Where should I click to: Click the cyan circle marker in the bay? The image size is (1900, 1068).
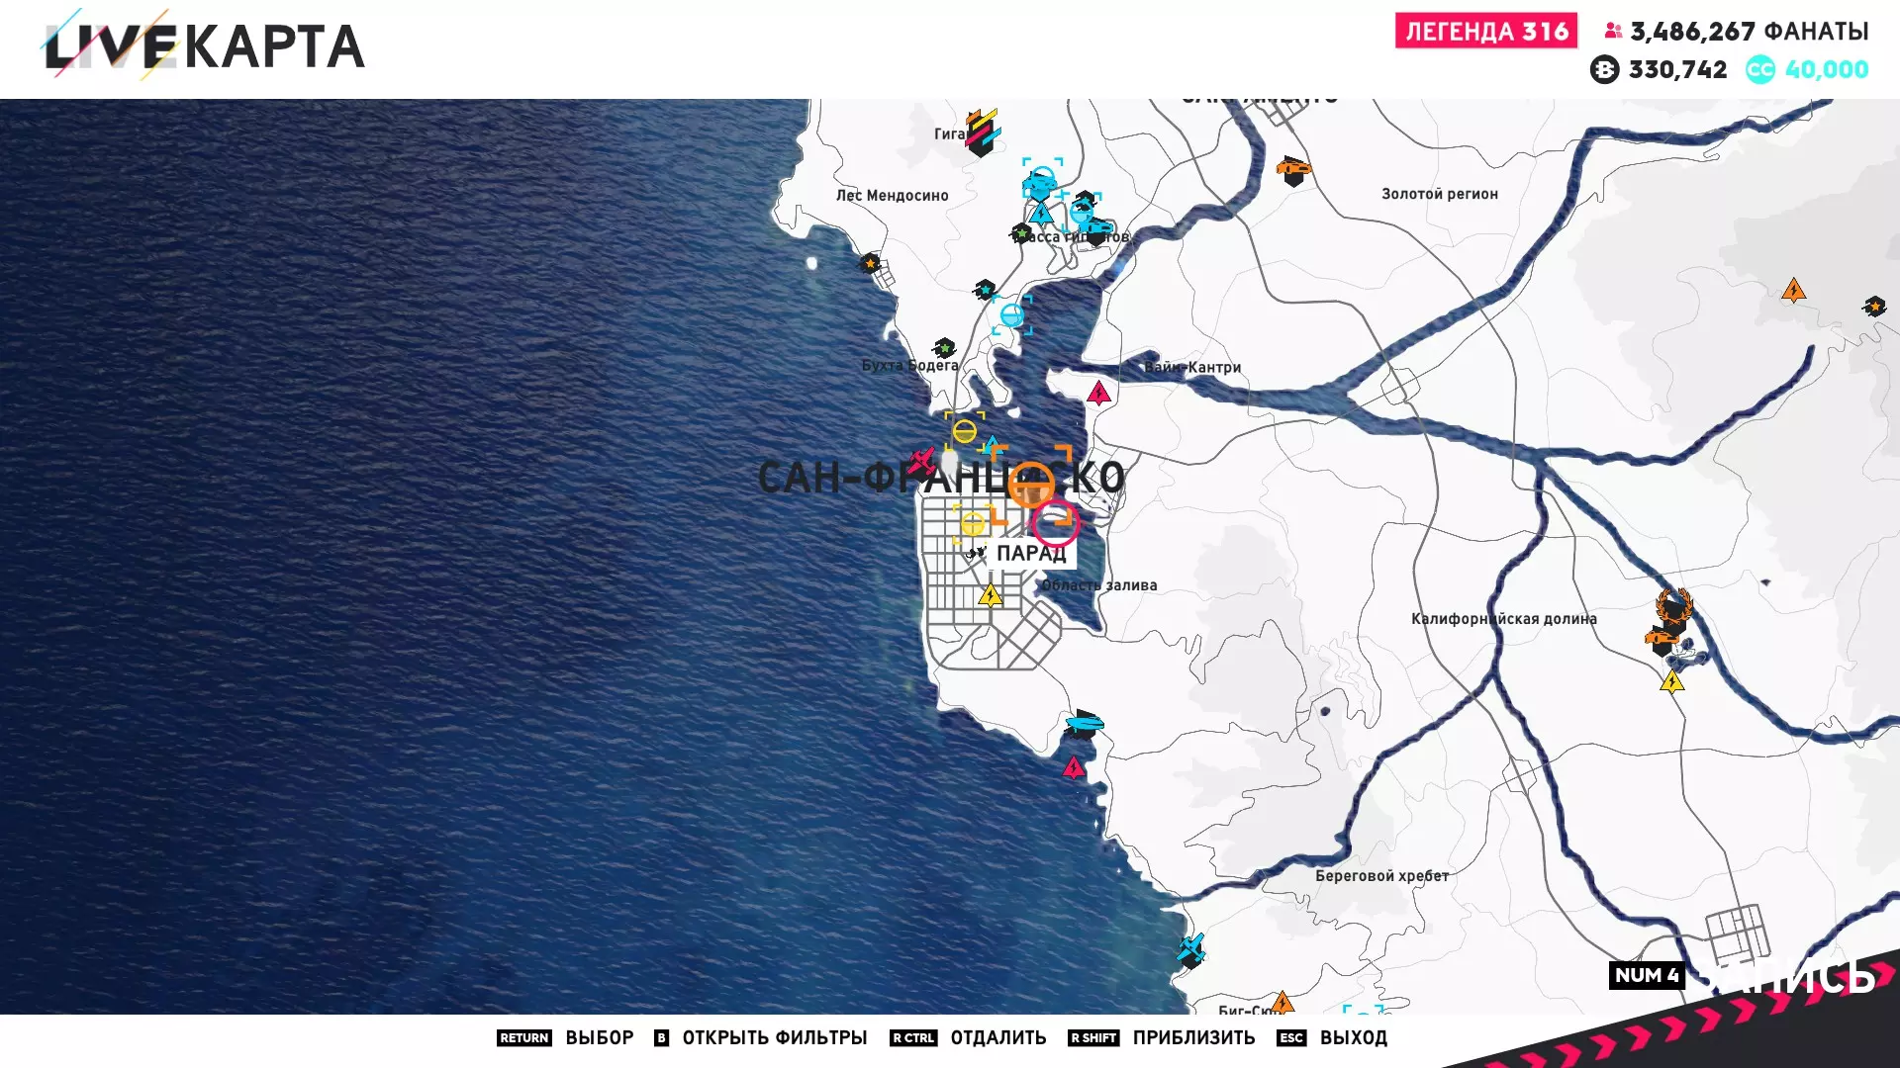coord(1011,315)
